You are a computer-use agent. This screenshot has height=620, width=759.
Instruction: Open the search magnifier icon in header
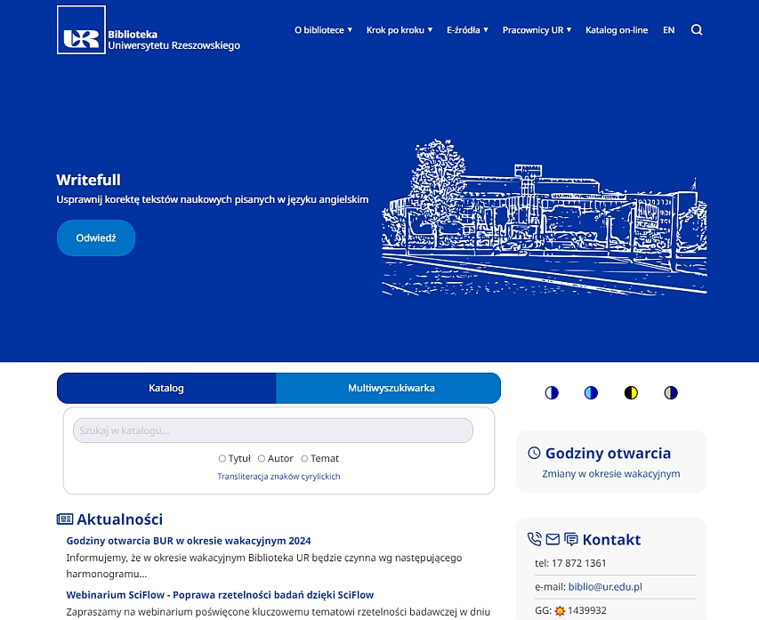[697, 30]
